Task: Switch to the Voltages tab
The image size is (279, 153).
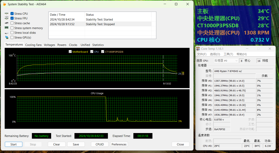Action: pos(49,45)
